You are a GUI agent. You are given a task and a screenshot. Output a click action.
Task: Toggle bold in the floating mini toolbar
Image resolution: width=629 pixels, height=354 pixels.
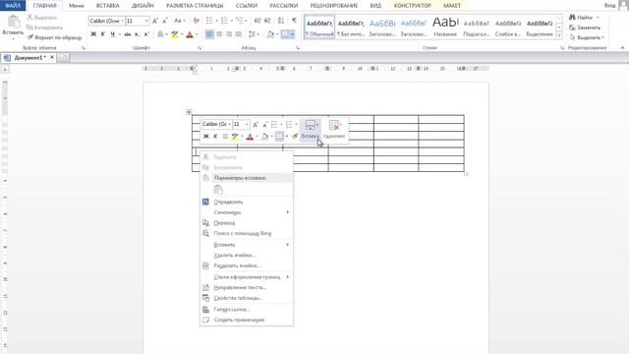pos(205,137)
